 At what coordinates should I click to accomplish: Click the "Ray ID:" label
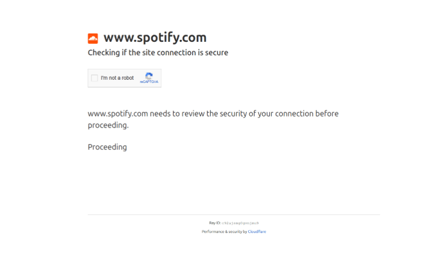pyautogui.click(x=215, y=223)
